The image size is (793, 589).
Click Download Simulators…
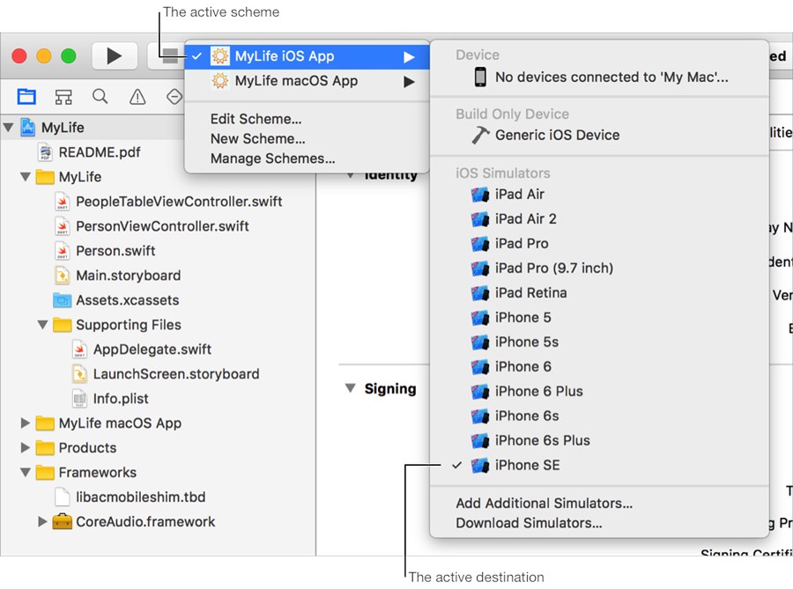tap(529, 523)
